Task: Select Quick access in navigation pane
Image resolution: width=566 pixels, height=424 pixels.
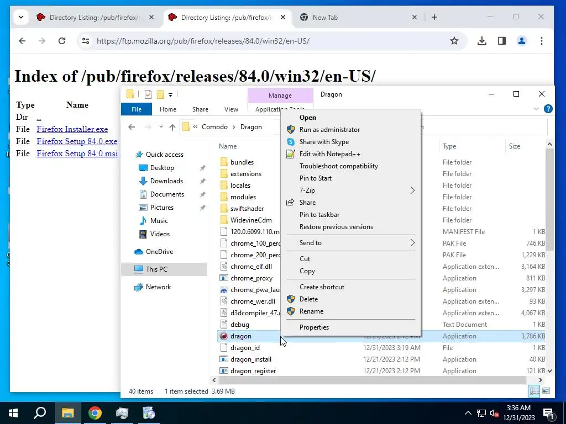Action: 164,155
